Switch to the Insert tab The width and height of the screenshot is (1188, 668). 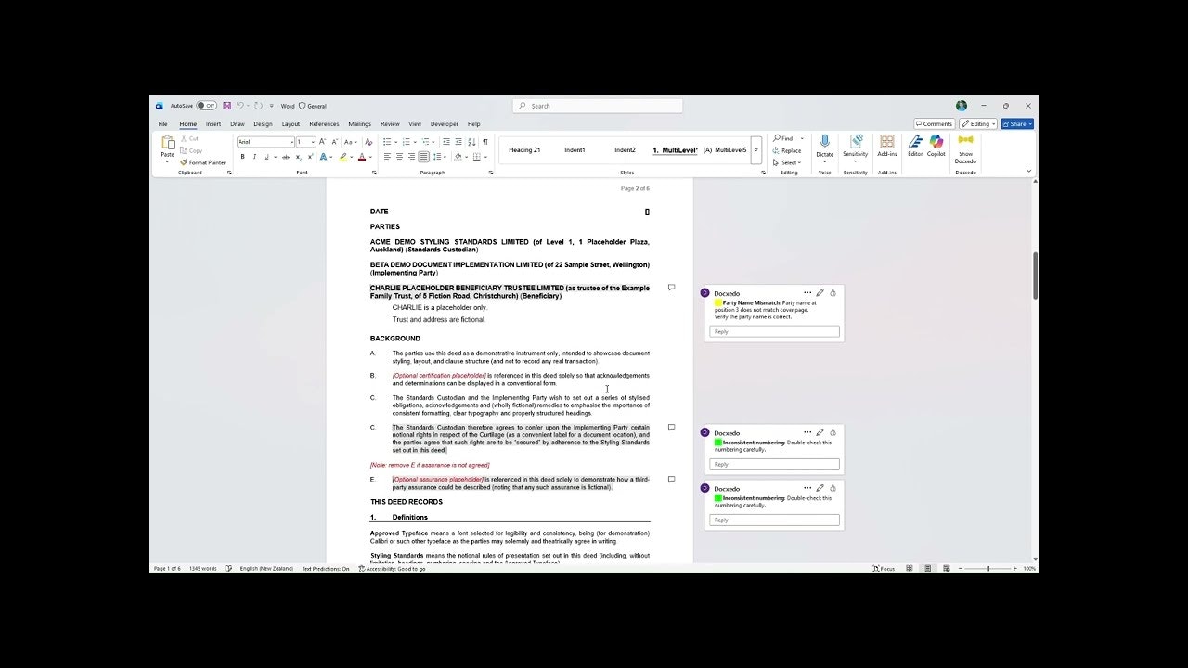[x=213, y=123]
